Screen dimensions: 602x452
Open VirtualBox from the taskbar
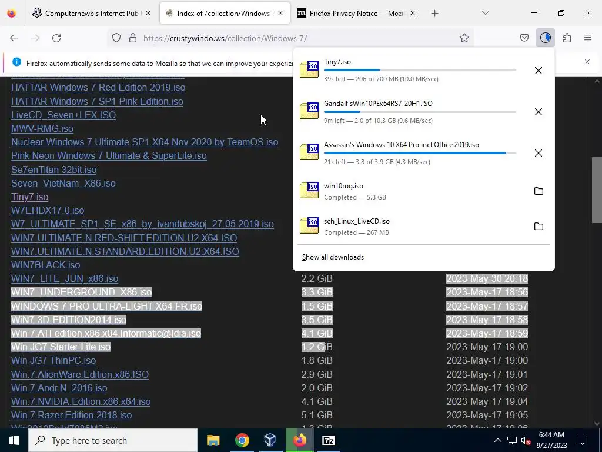270,440
